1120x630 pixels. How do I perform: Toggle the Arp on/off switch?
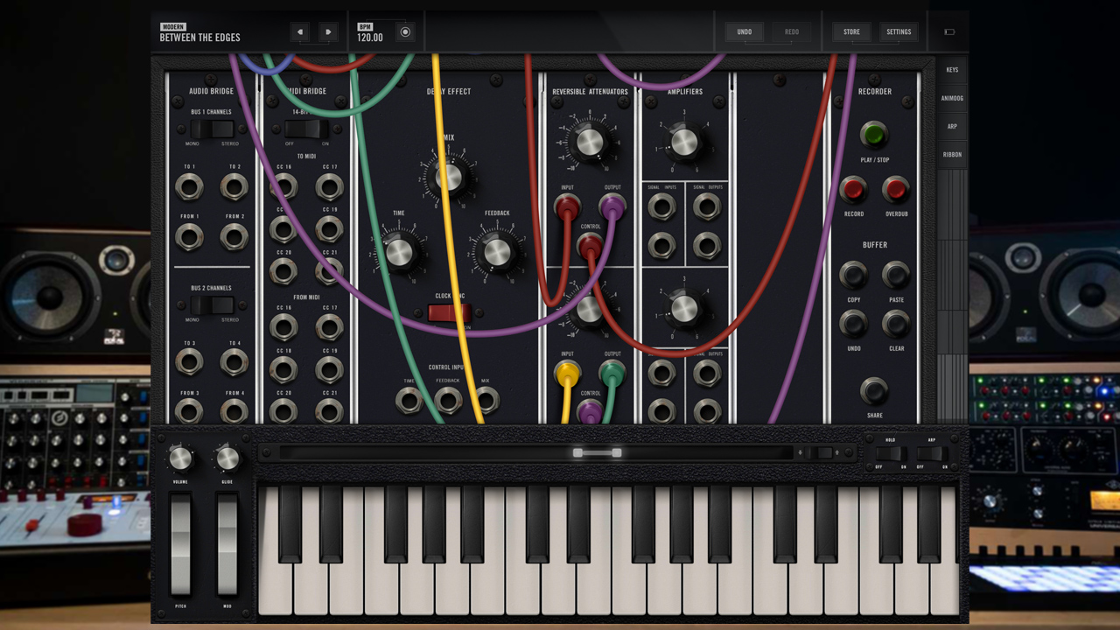[931, 453]
